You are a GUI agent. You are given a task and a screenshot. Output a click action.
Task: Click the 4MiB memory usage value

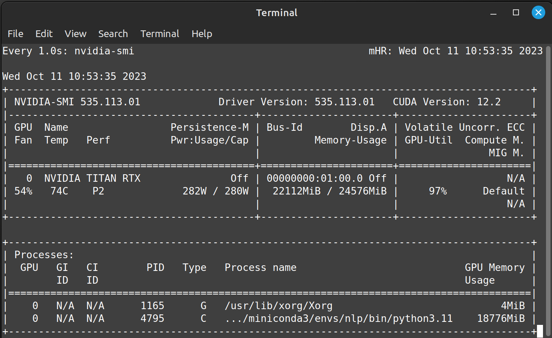coord(513,306)
